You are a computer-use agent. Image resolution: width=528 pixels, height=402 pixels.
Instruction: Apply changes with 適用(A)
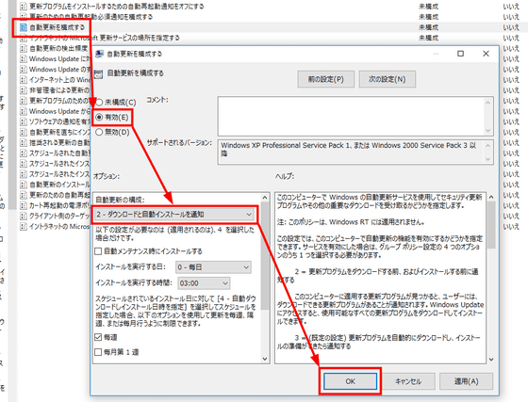[x=467, y=381]
